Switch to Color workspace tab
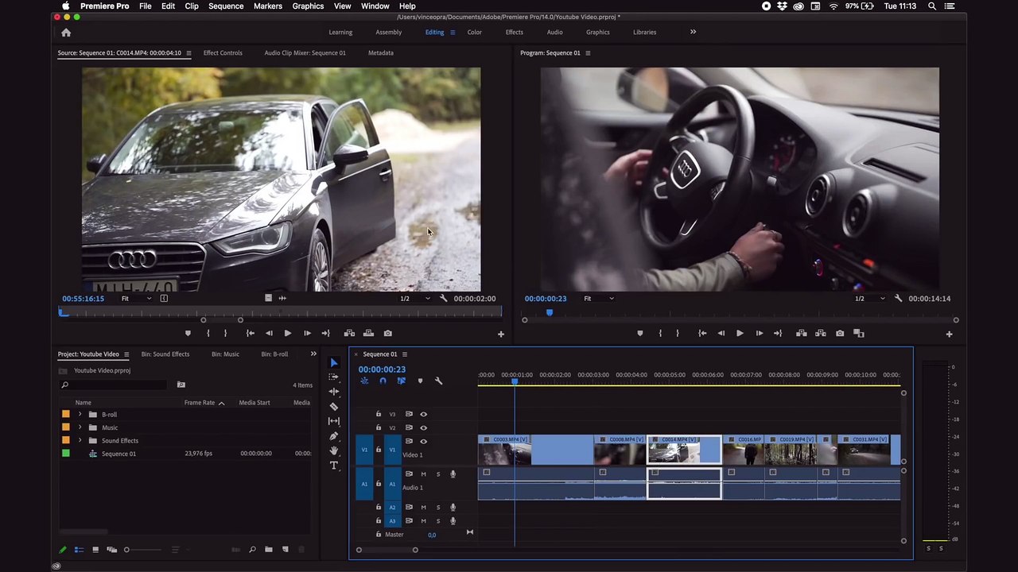 coord(475,33)
